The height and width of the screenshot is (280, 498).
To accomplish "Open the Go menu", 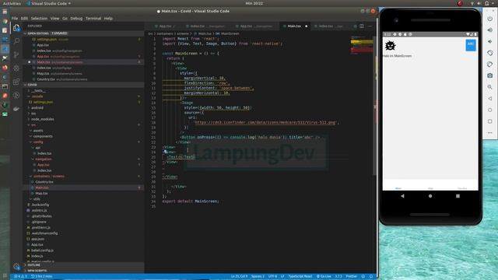I will point(65,19).
